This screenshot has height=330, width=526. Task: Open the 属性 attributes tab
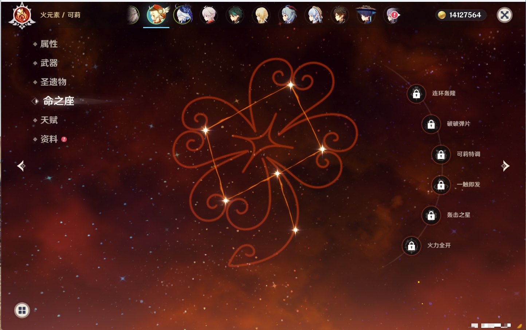point(49,44)
